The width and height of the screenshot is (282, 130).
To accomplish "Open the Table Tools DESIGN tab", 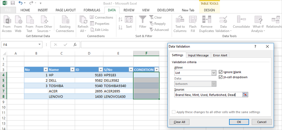I will [x=209, y=10].
